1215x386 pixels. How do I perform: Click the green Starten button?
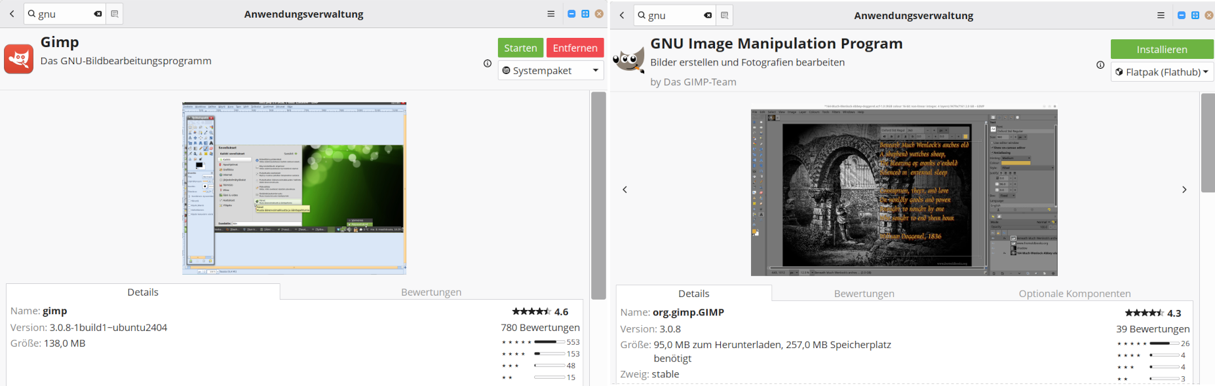(521, 48)
